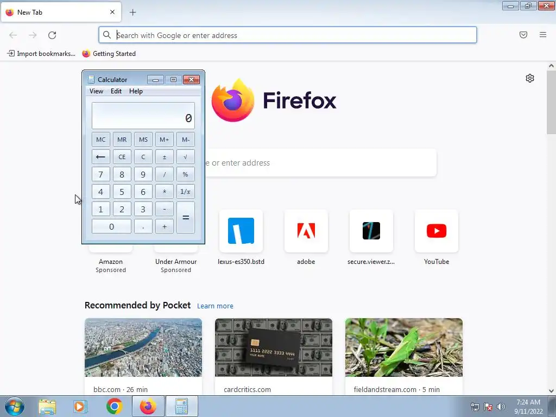
Task: Launch Chrome from the taskbar
Action: [x=114, y=406]
